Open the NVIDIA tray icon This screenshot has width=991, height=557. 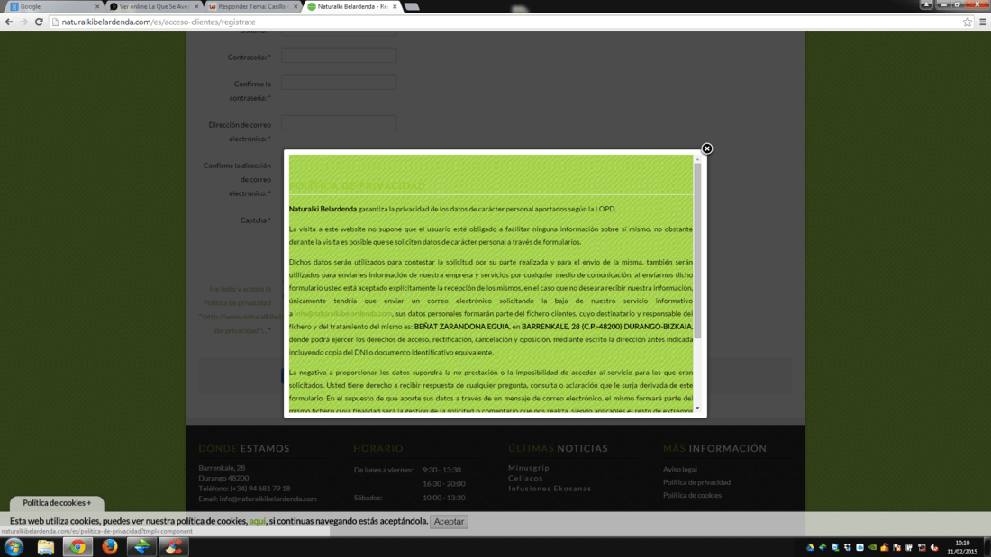point(872,547)
